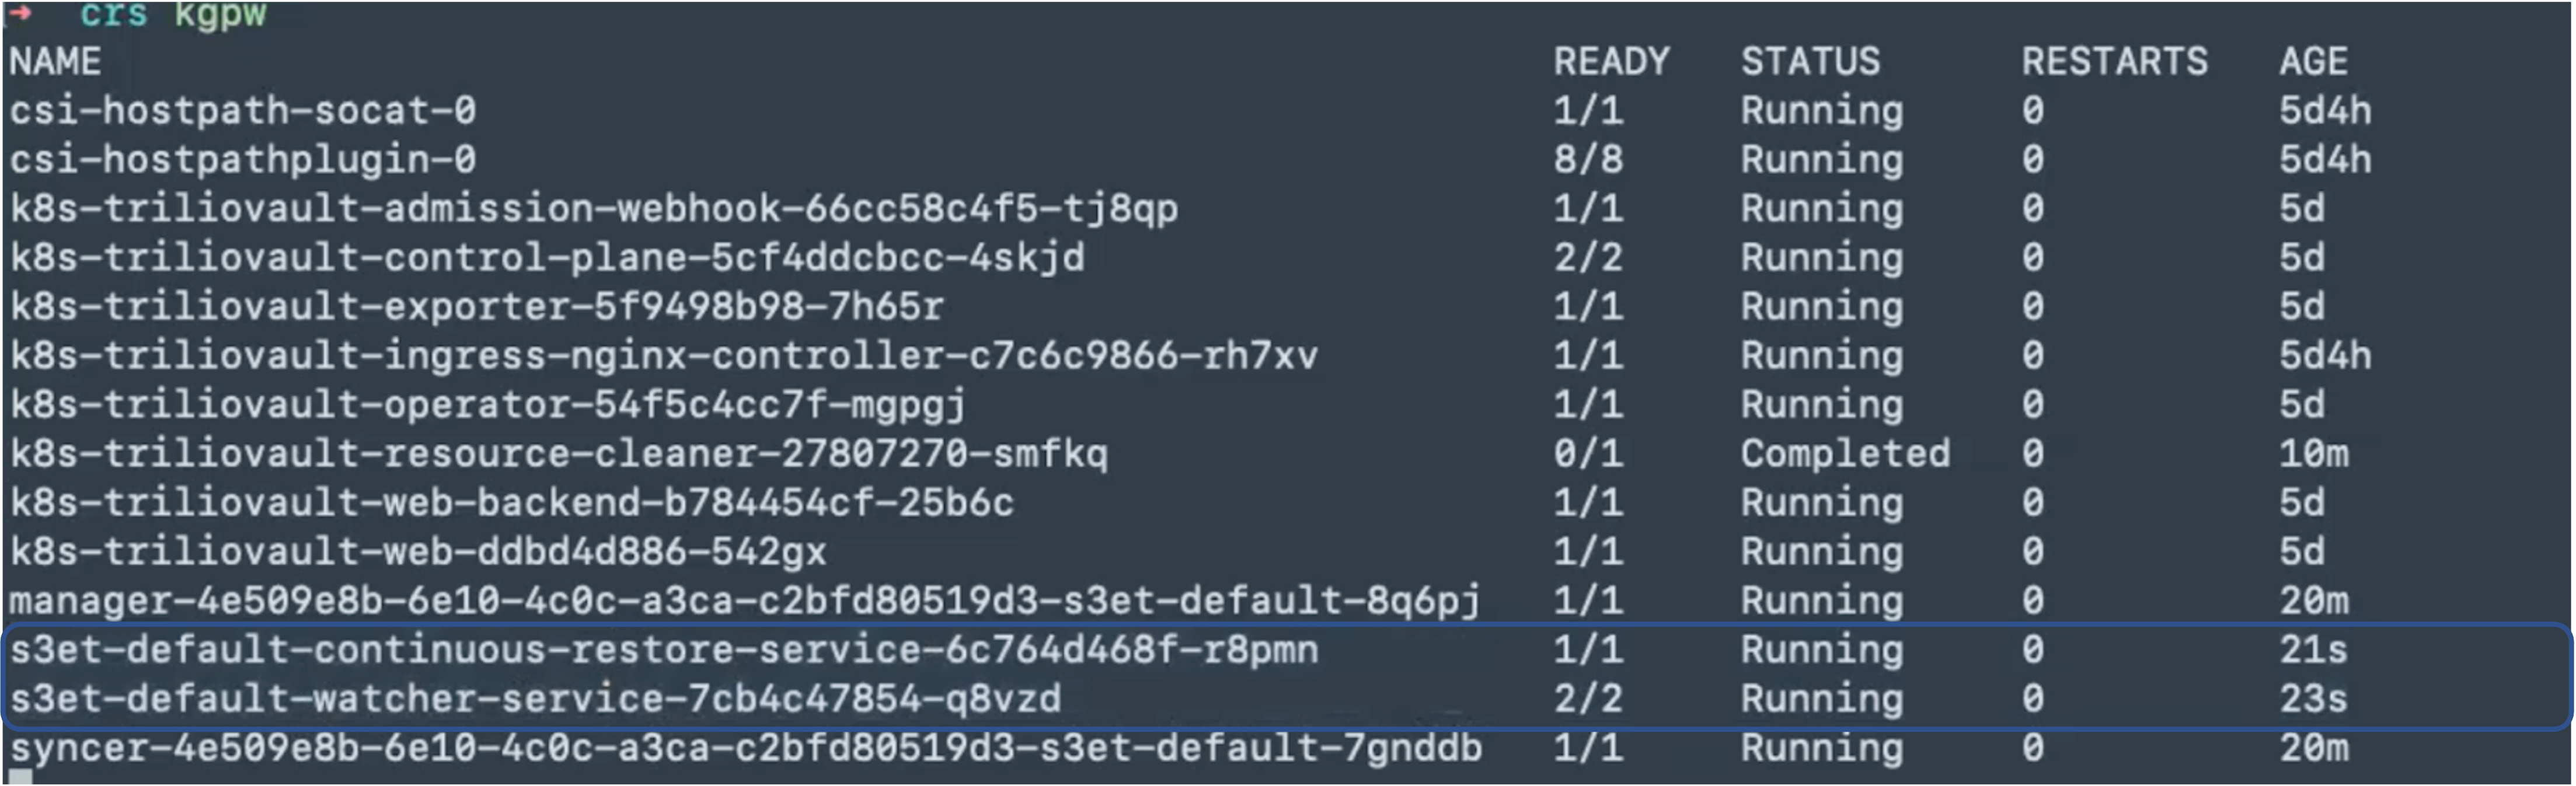Select the k8s-triliovault-exporter pod name
Image resolution: width=2576 pixels, height=786 pixels.
coord(476,306)
